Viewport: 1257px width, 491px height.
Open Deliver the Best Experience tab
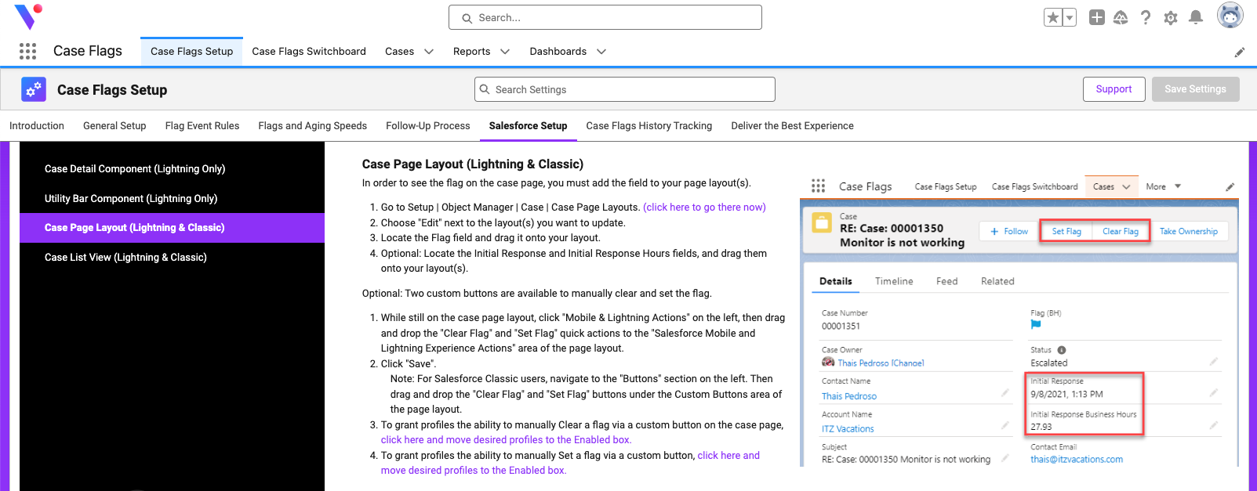[x=793, y=126]
